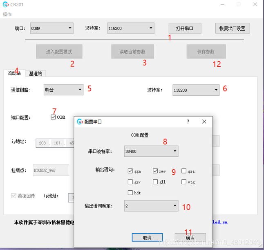Click the 本软件属于深圳市格林恩德 footer text
The width and height of the screenshot is (264, 250).
pos(44,223)
